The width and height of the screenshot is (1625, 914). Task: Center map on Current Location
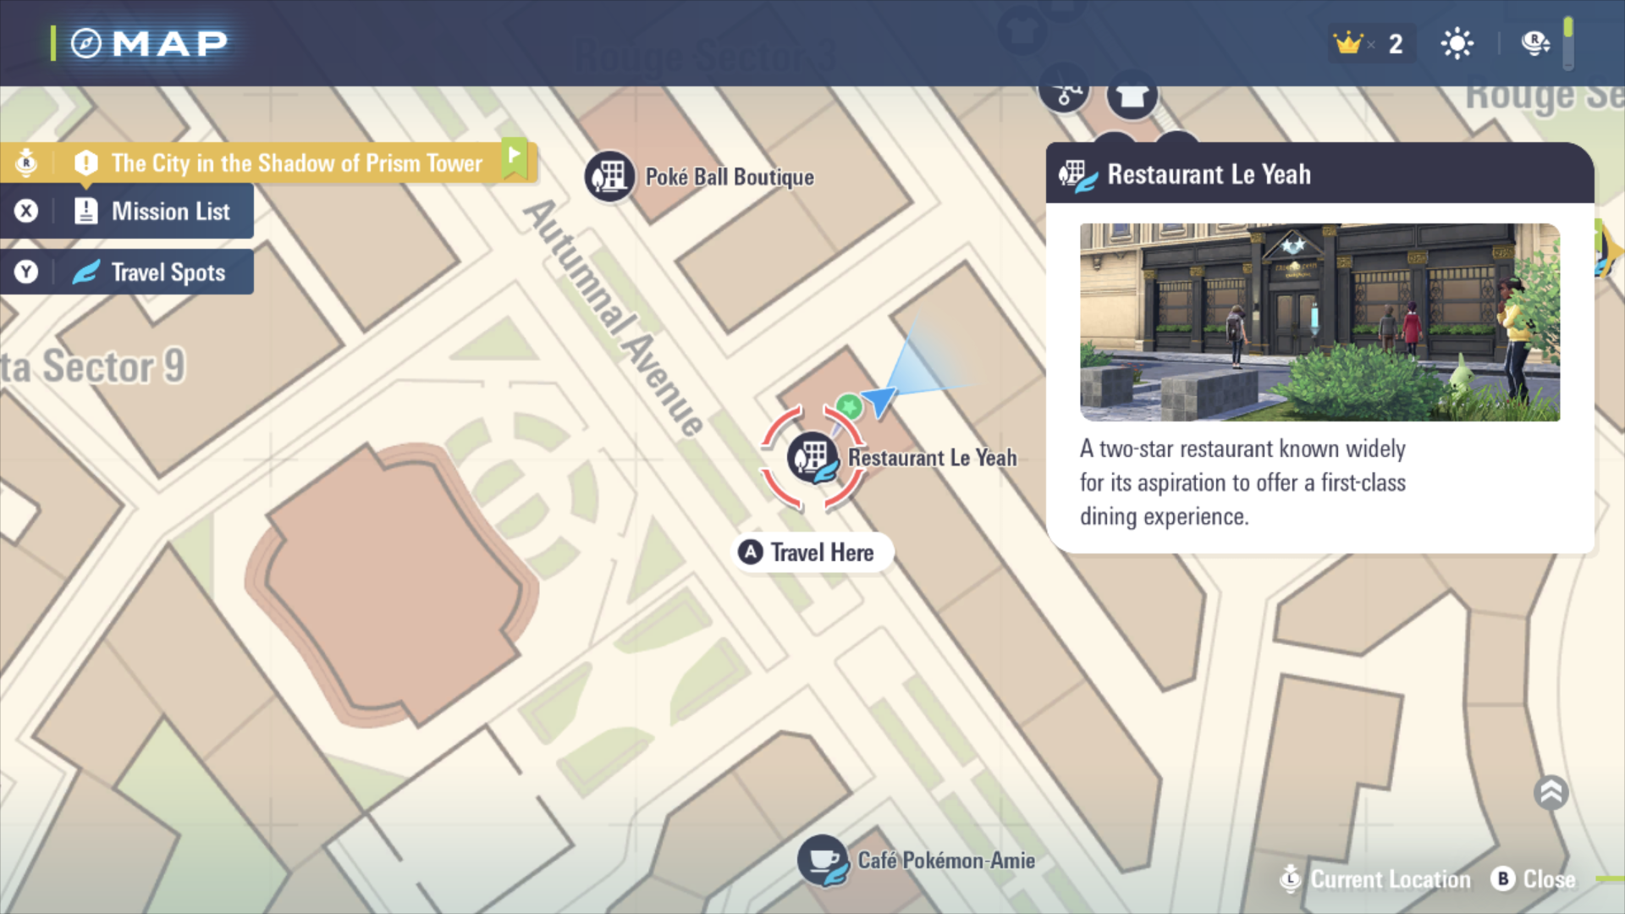(1375, 879)
